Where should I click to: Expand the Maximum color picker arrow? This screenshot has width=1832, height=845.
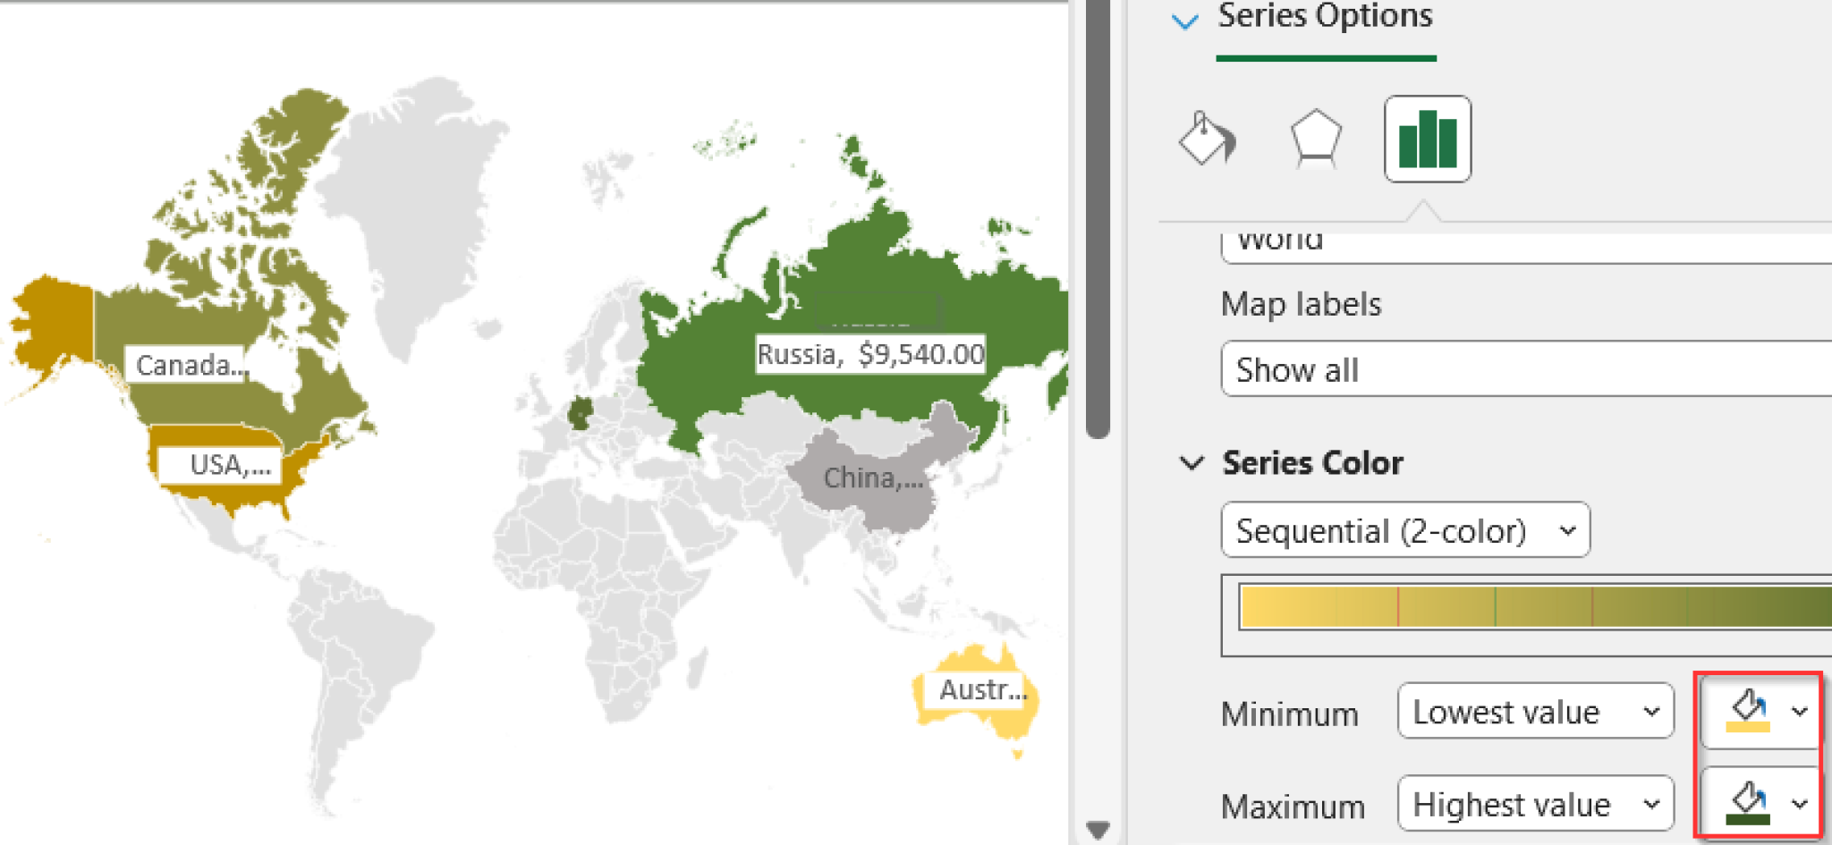click(x=1798, y=803)
